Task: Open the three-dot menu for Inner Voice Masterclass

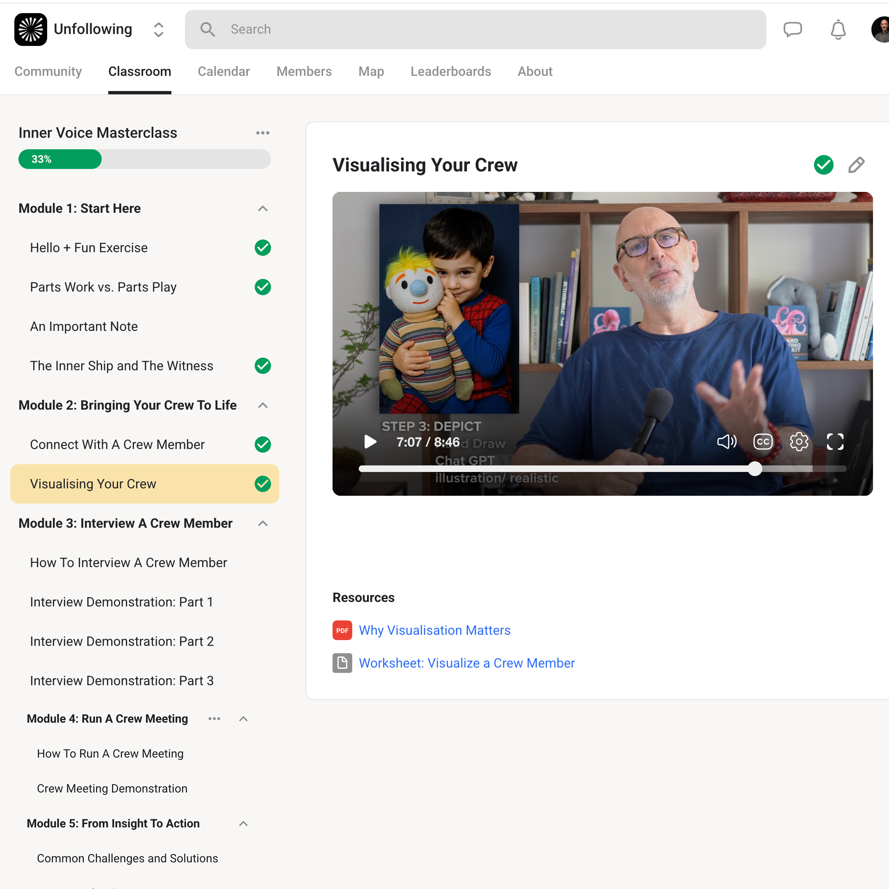Action: coord(262,132)
